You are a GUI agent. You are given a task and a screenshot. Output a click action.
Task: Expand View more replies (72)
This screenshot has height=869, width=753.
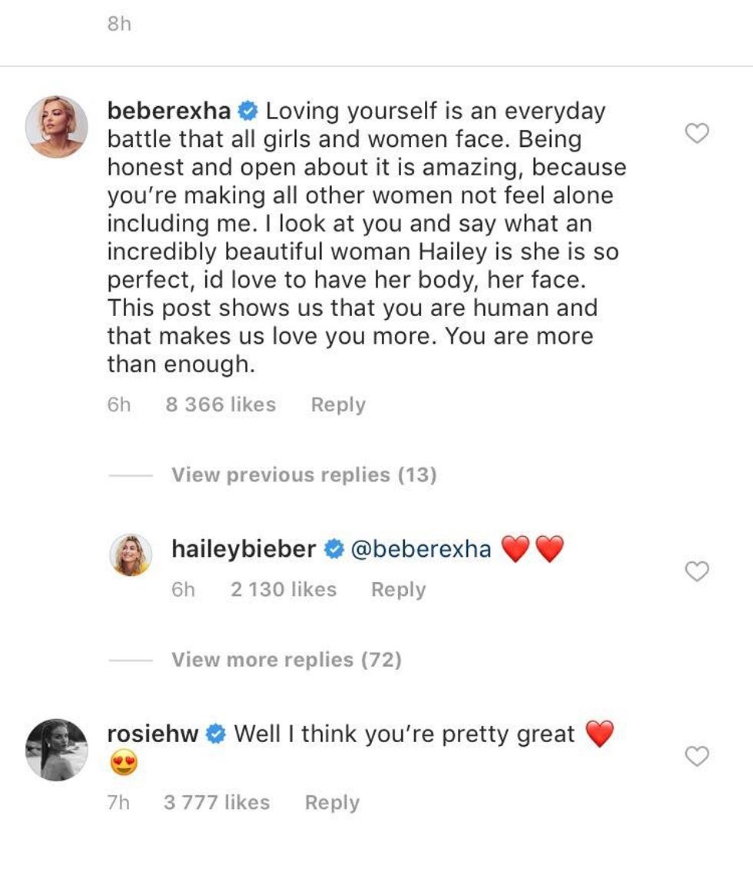(x=286, y=659)
